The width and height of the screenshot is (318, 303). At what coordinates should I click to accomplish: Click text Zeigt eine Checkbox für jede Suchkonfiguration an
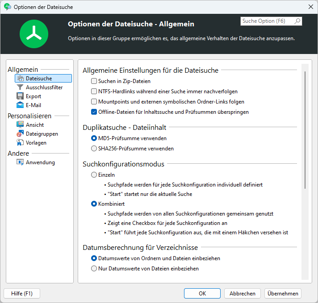[167, 223]
